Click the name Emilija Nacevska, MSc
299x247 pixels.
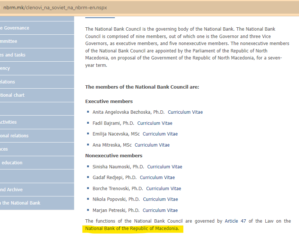pyautogui.click(x=116, y=134)
